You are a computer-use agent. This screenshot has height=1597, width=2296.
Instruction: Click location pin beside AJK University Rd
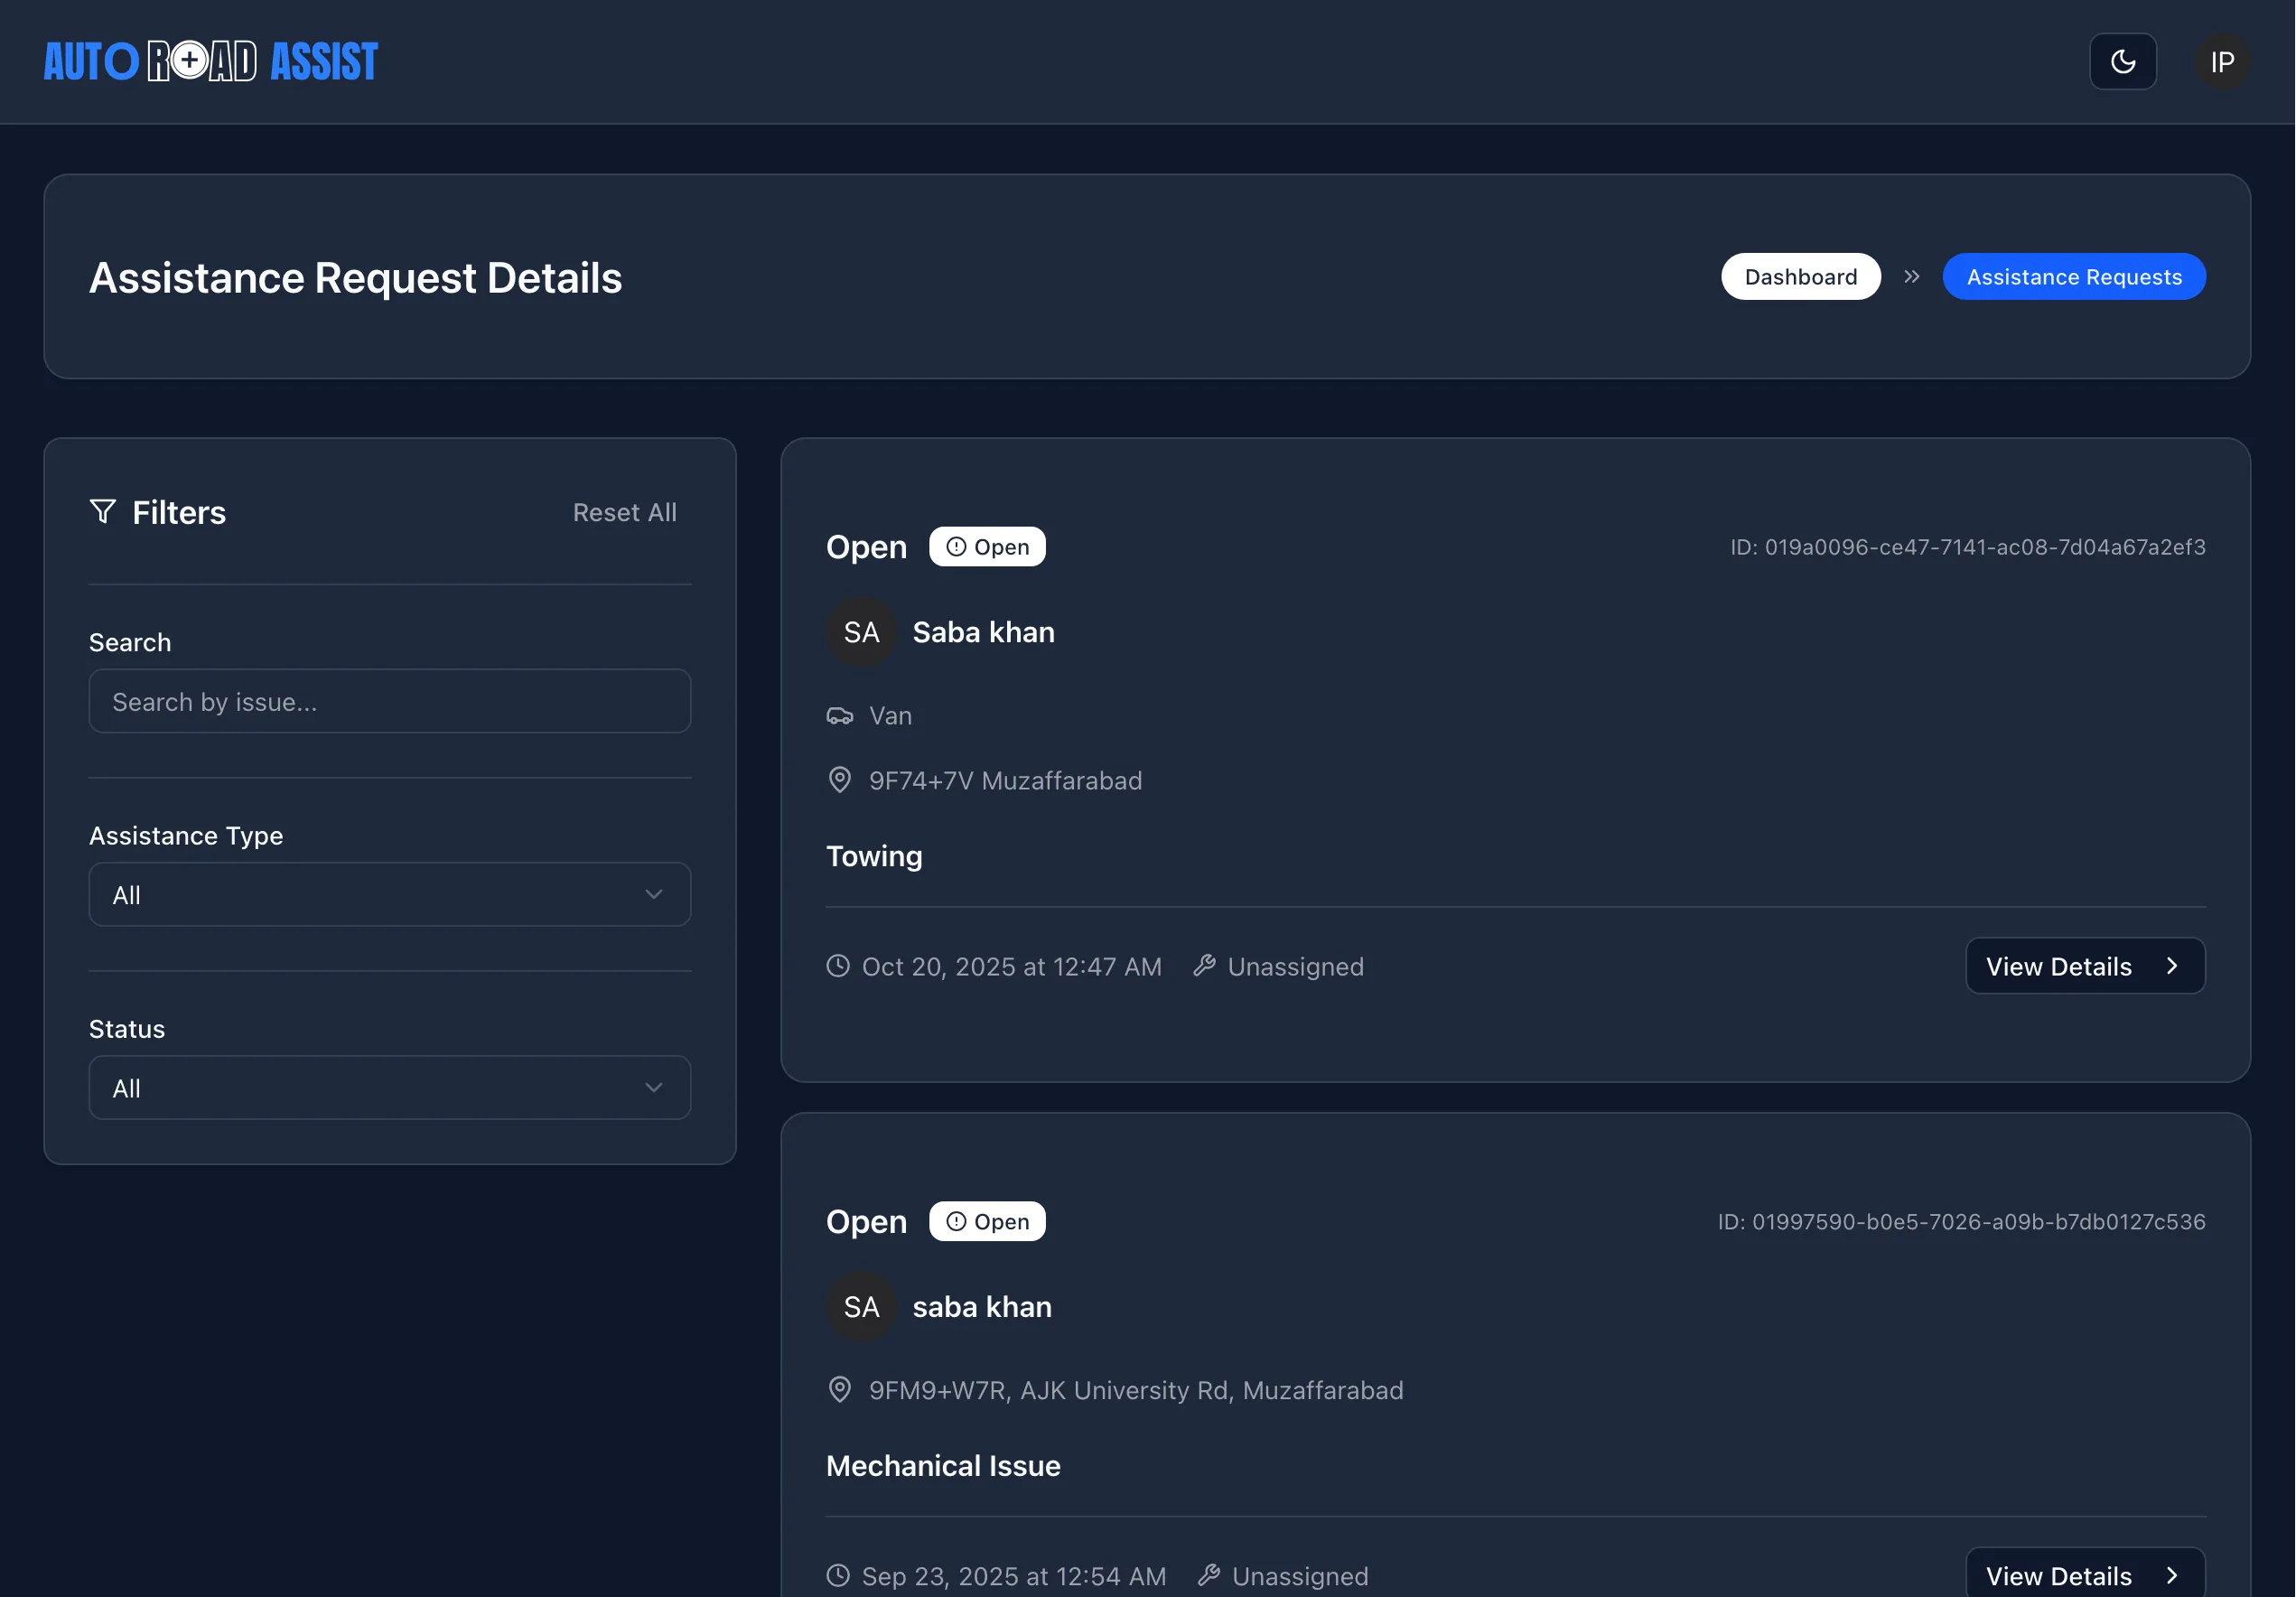click(839, 1390)
